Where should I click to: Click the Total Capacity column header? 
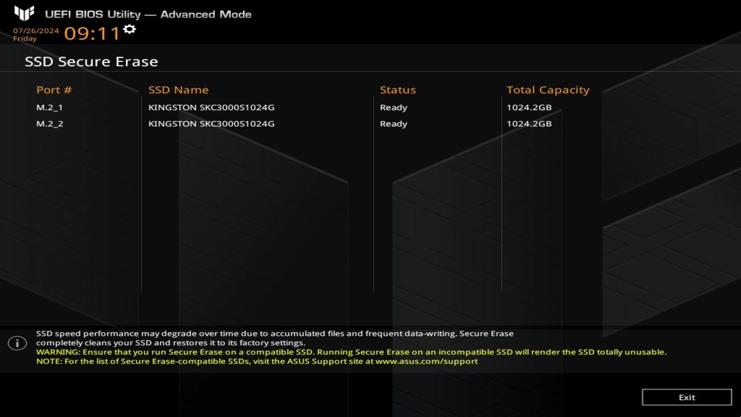click(548, 90)
